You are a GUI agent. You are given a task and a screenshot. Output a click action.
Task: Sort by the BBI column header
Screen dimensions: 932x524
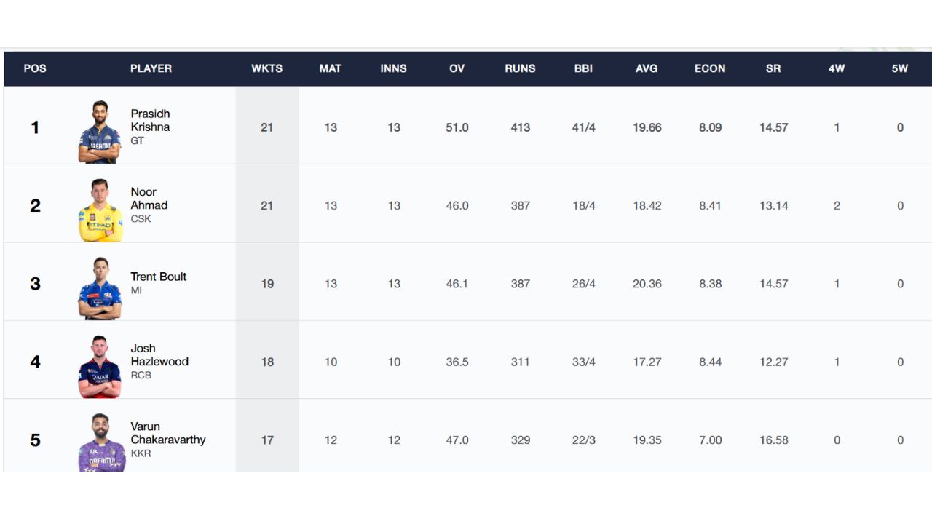coord(583,68)
